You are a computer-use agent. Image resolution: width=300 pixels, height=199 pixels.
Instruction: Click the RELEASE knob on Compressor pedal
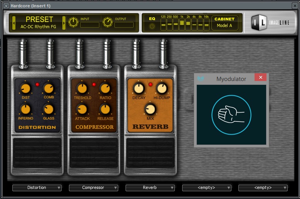pos(105,110)
